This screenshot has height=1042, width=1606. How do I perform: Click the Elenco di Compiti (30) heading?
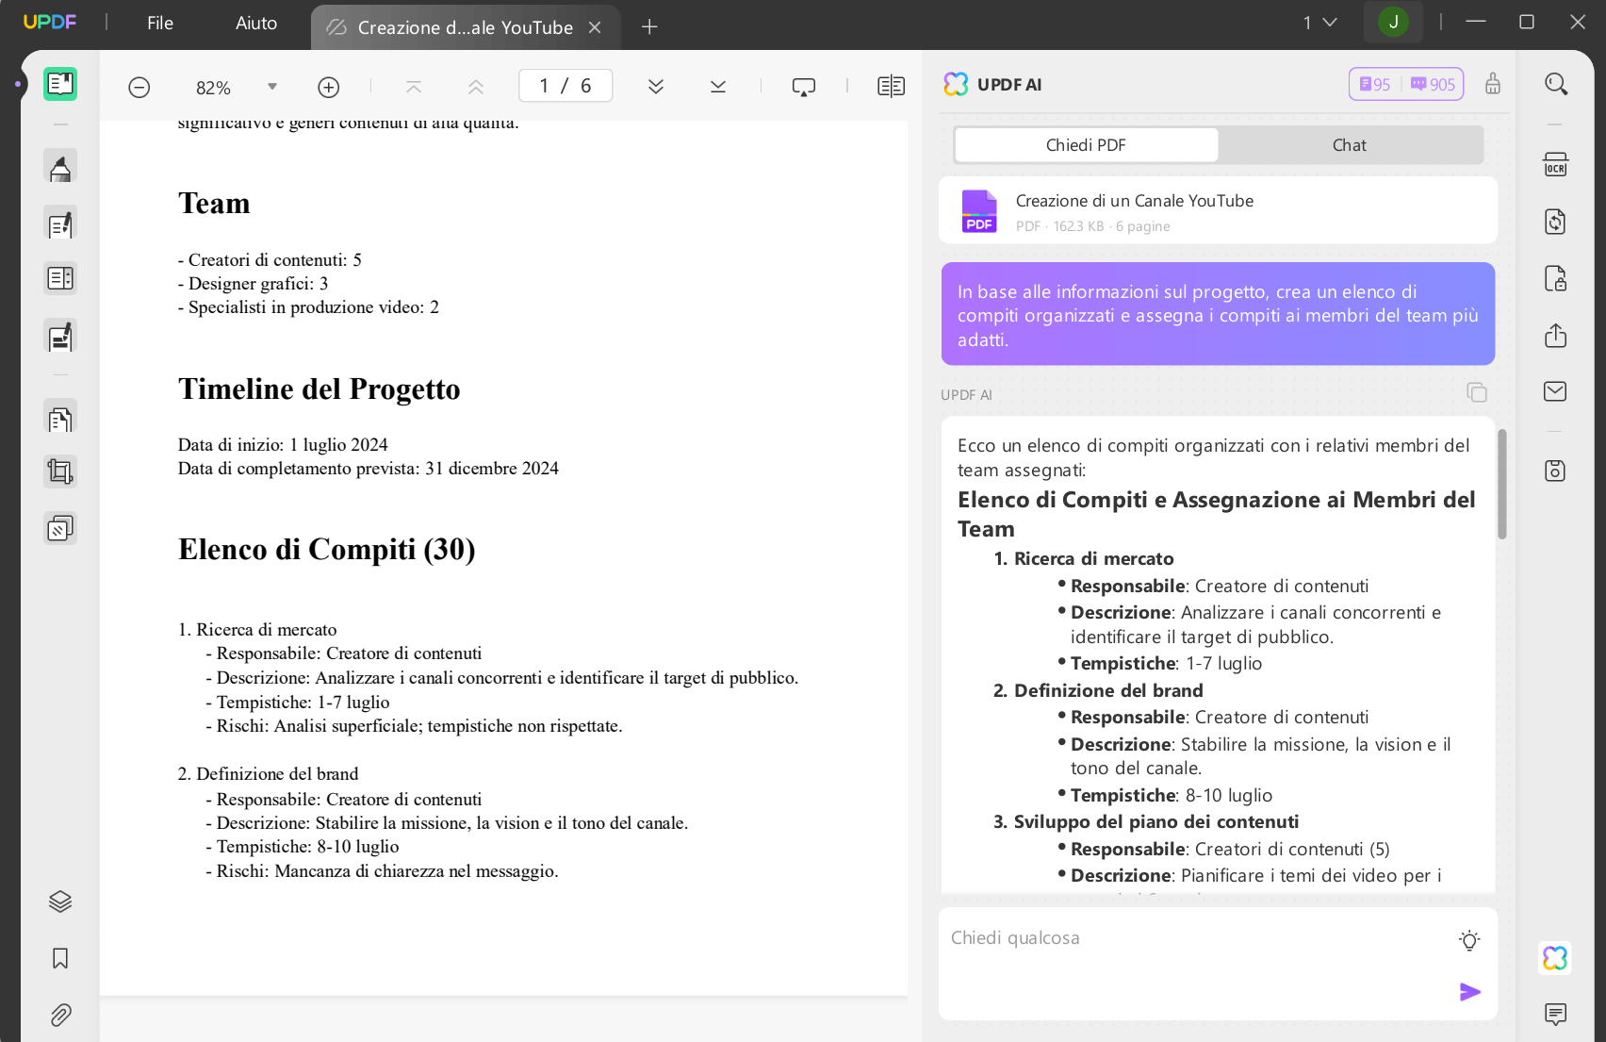[x=326, y=550]
